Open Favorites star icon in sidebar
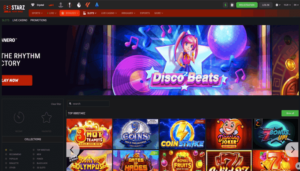Viewport: 300px width, 171px height. click(x=46, y=118)
